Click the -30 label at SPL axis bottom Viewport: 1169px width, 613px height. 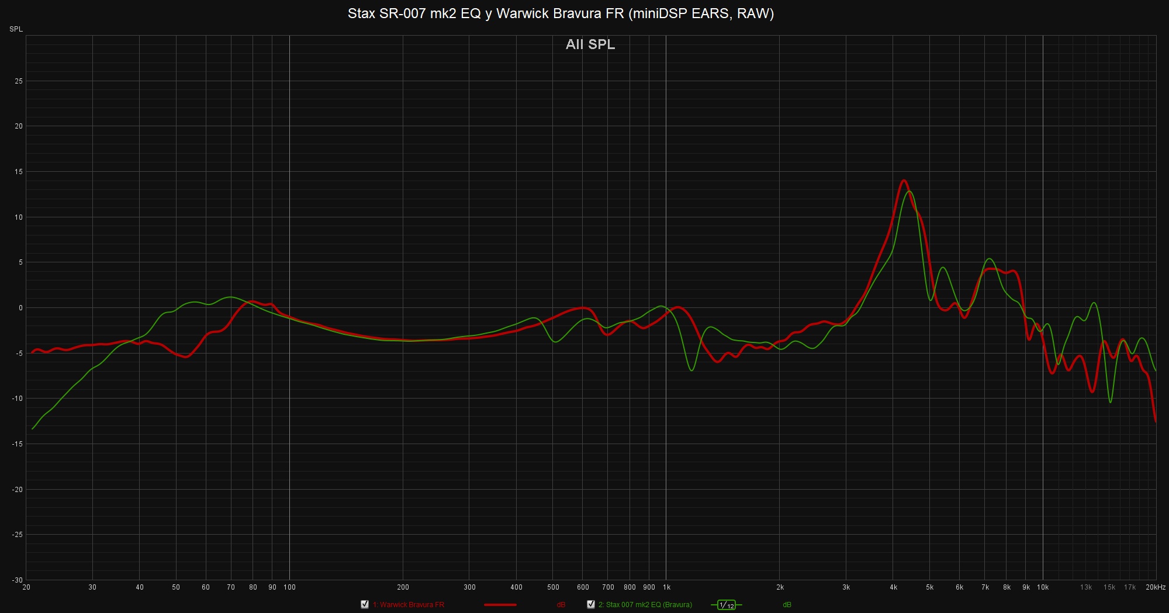tap(18, 580)
